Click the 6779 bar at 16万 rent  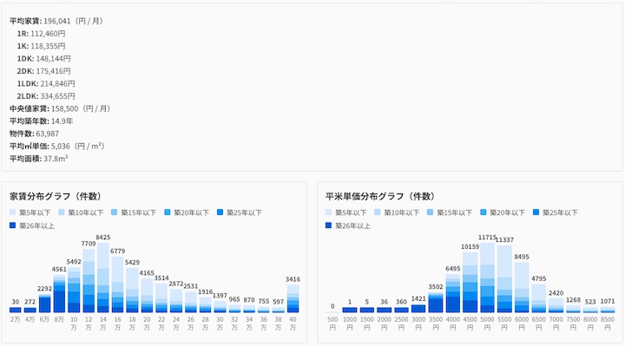click(117, 284)
